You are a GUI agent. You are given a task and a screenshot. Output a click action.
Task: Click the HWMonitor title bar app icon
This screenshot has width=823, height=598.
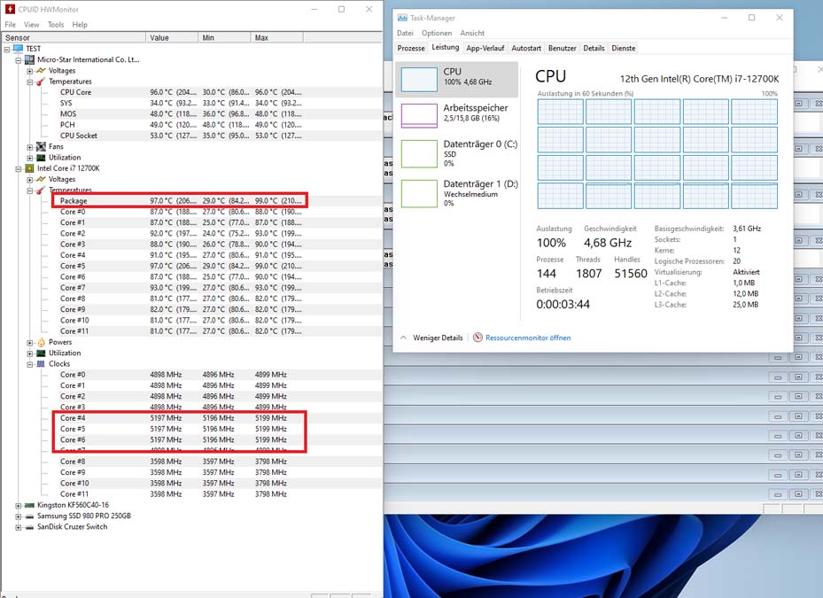[10, 9]
